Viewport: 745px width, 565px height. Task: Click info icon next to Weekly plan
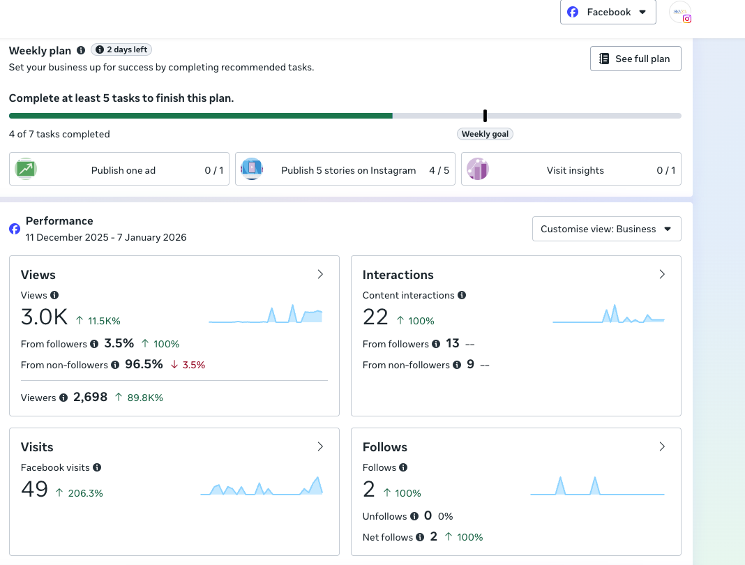point(81,50)
